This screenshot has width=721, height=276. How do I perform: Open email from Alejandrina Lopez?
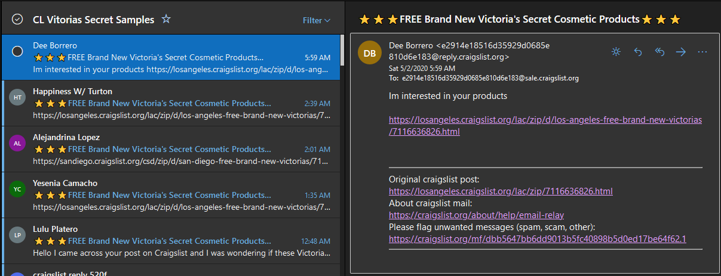coord(171,149)
